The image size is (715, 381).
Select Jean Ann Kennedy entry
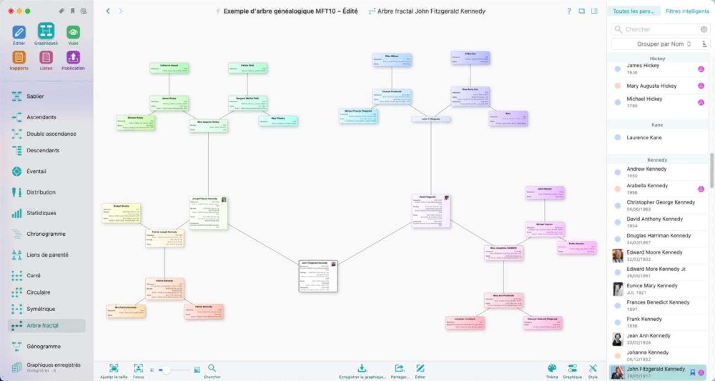pyautogui.click(x=658, y=339)
